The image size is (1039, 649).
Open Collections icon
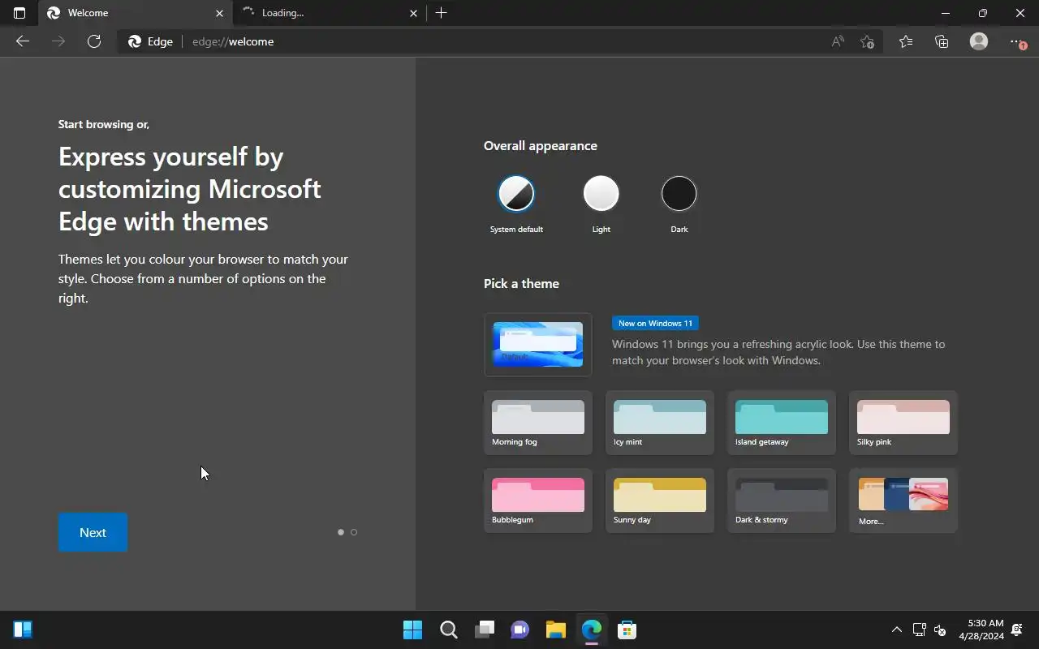(x=942, y=41)
